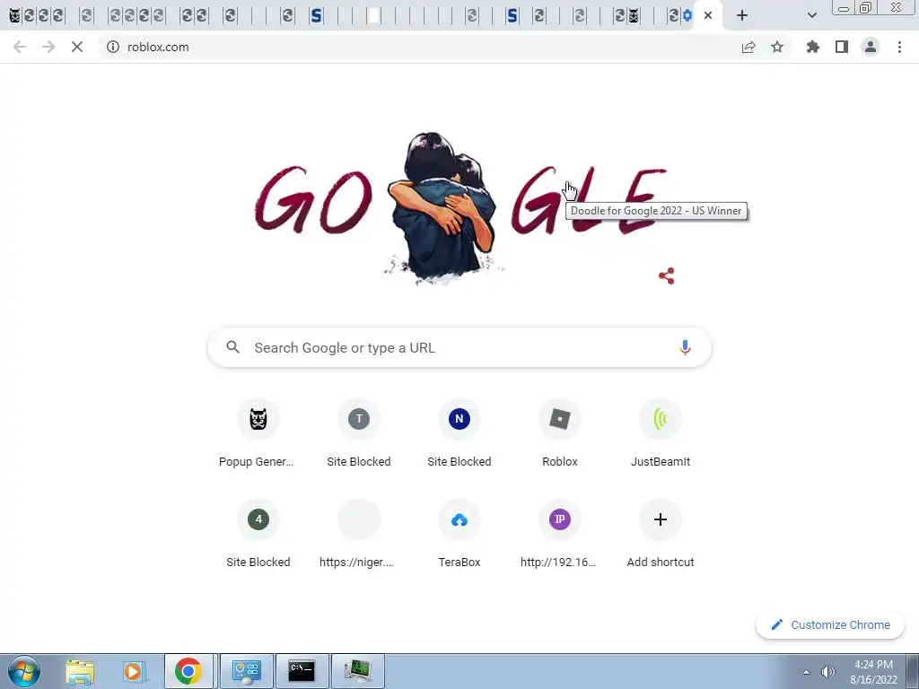
Task: Open the https://niger... shortcut
Action: [x=359, y=535]
